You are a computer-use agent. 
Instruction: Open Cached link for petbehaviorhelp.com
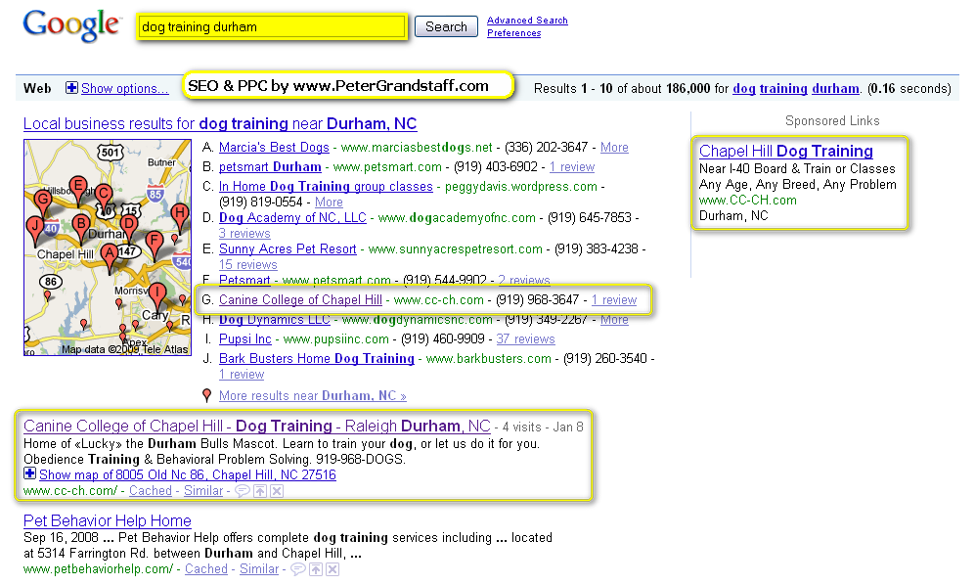pos(206,568)
